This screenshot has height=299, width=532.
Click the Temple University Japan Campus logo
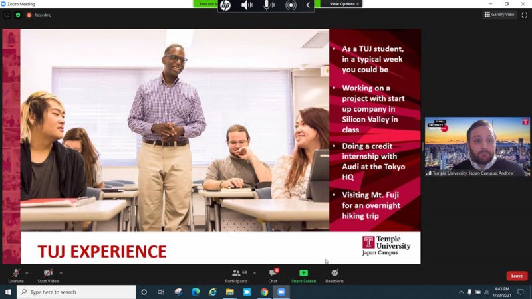point(386,246)
